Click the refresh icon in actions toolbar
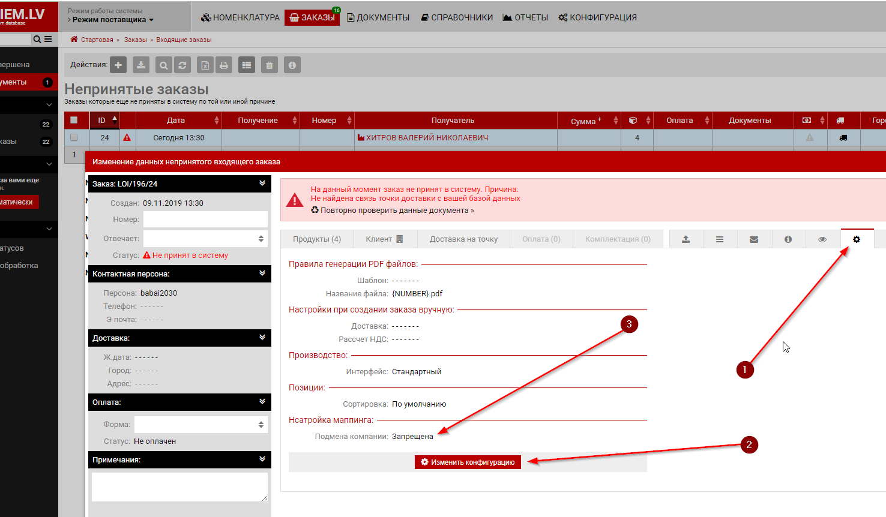 point(182,65)
